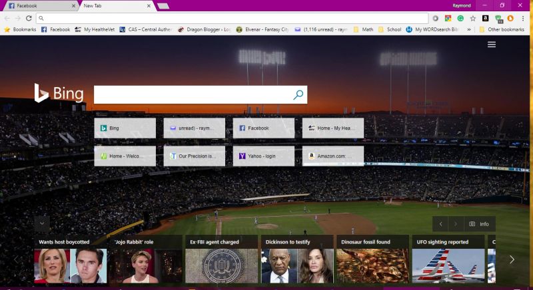533x290 pixels.
Task: Click the Raymond profile button
Action: click(461, 5)
